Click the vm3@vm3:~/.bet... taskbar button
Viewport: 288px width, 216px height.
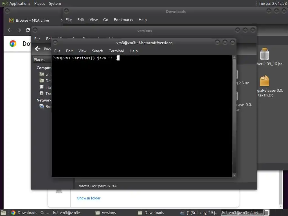tap(242, 213)
